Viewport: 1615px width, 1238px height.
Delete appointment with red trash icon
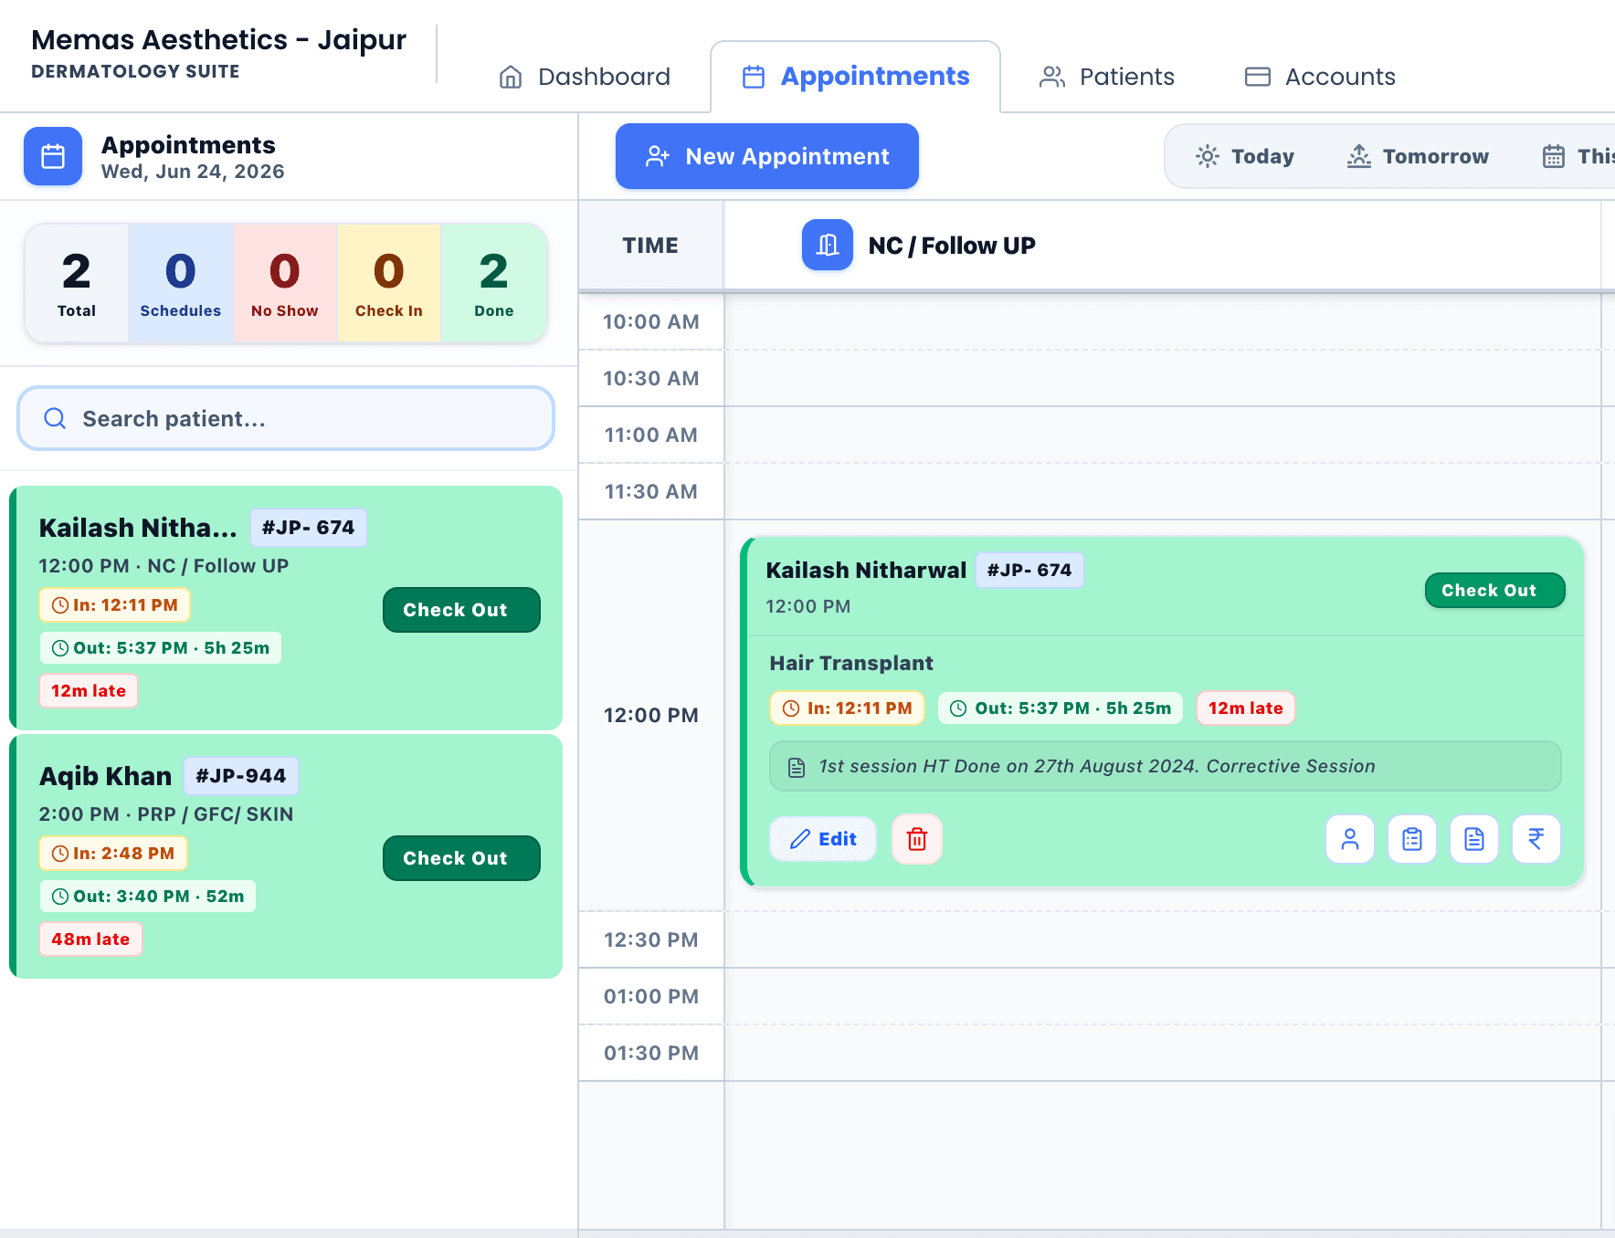pos(917,839)
